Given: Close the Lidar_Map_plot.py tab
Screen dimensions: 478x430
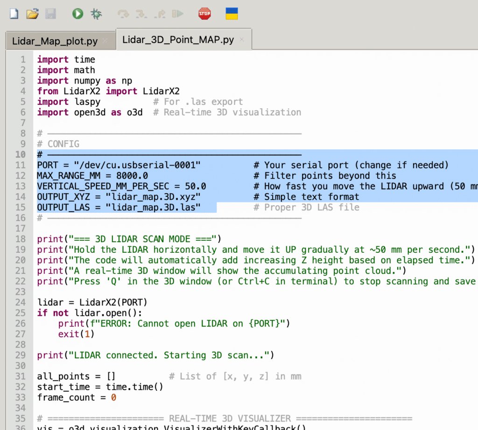Looking at the screenshot, I should 105,41.
